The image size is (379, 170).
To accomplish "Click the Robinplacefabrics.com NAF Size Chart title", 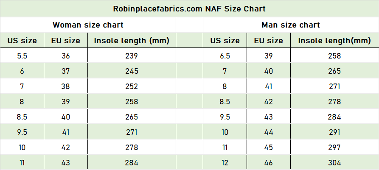I will pos(189,9).
